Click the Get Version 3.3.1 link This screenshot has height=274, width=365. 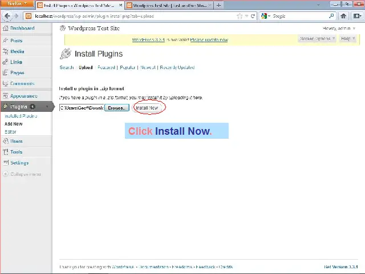point(341,267)
